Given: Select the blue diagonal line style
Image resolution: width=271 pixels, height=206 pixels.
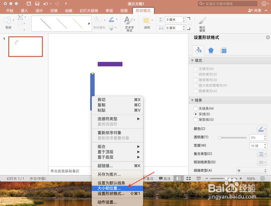Looking at the screenshot, I should pyautogui.click(x=62, y=24).
